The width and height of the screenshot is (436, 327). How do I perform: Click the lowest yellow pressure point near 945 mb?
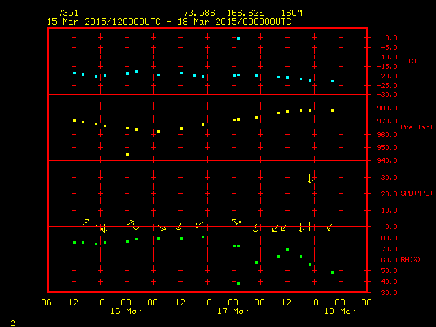pos(127,155)
